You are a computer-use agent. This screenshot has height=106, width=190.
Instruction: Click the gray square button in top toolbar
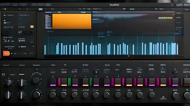pos(41,9)
